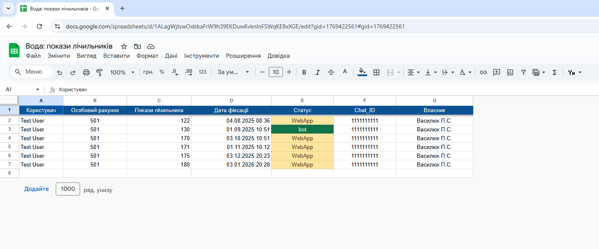Star the spreadsheet
This screenshot has width=599, height=249.
pyautogui.click(x=123, y=46)
